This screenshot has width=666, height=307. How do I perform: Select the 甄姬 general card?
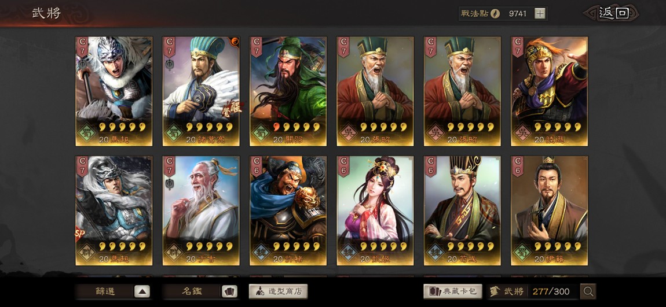(375, 211)
